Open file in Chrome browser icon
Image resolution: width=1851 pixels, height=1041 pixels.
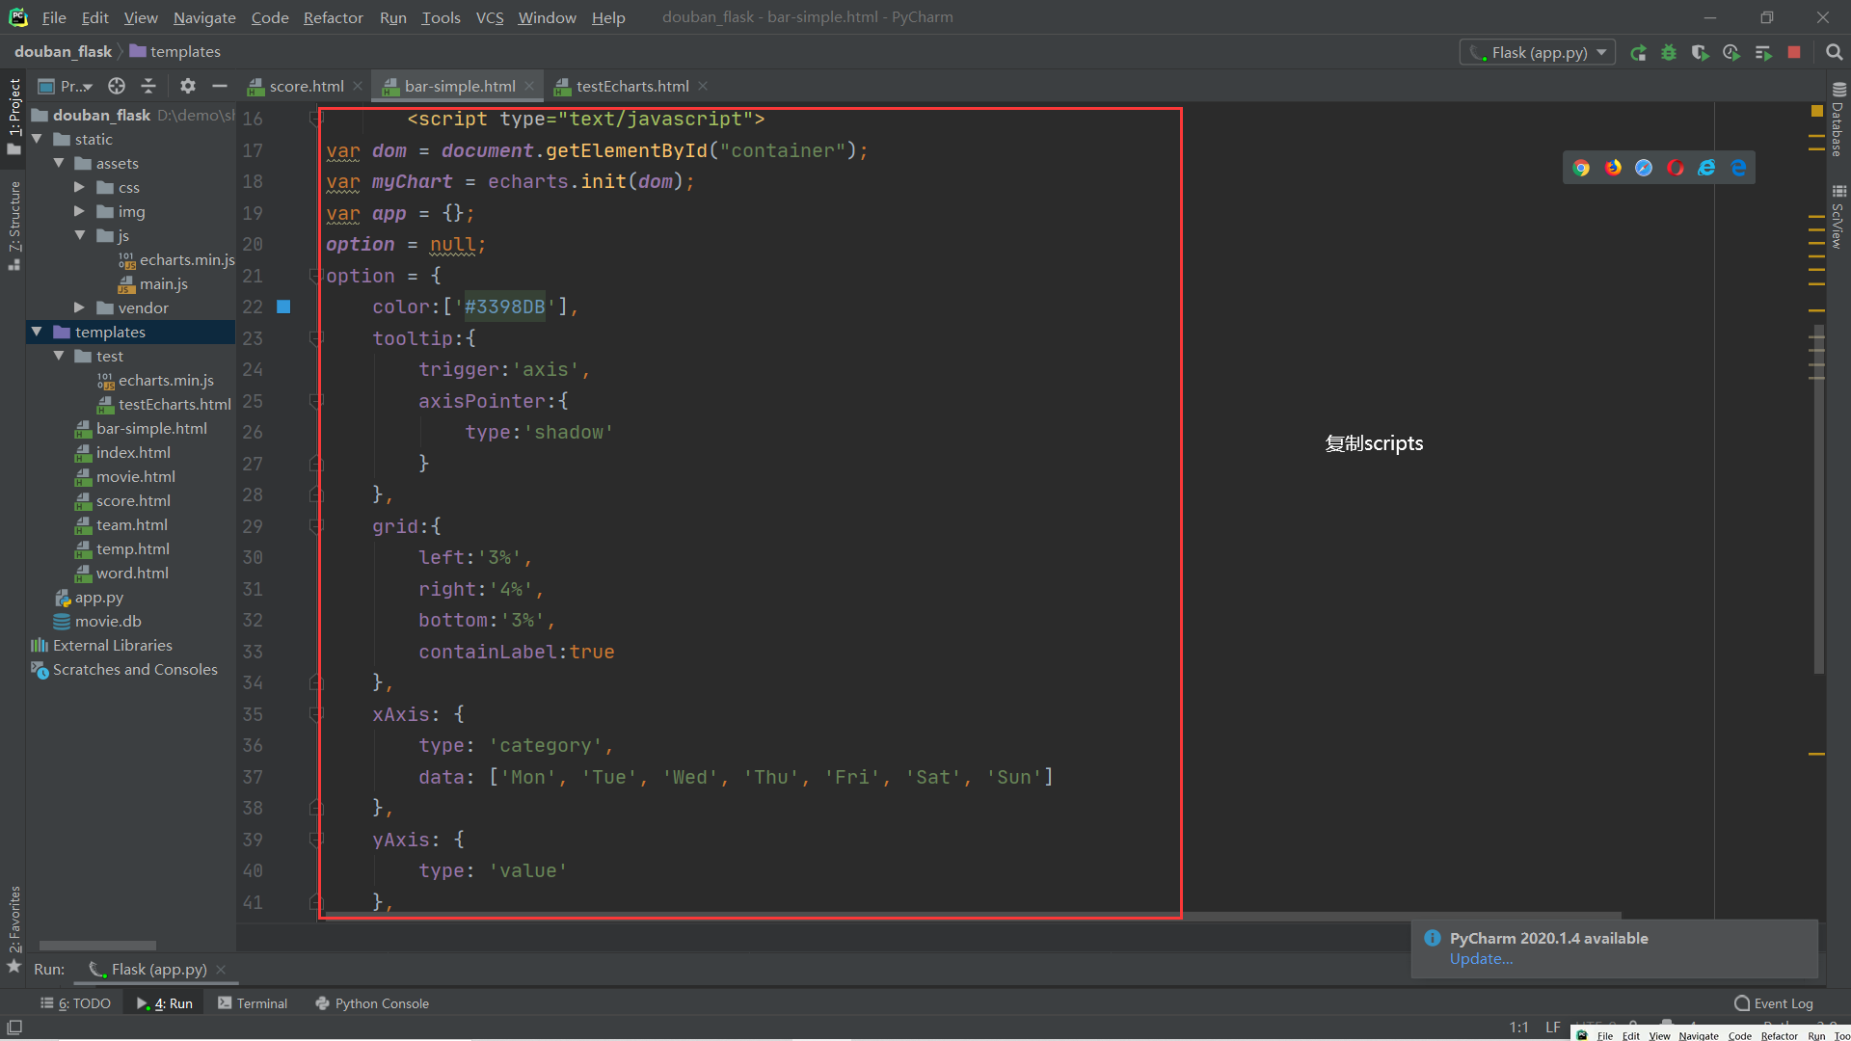pos(1581,168)
